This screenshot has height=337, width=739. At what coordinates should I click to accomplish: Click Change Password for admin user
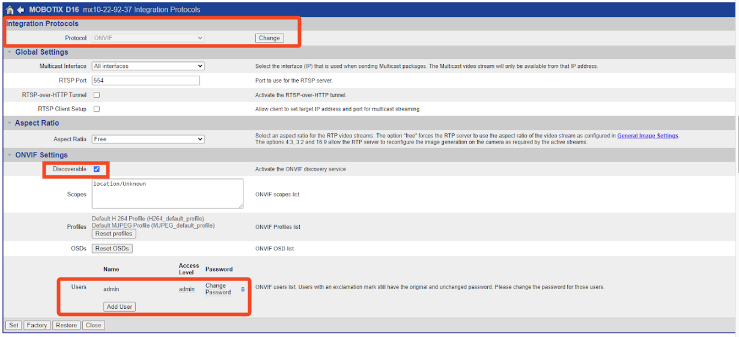[217, 289]
